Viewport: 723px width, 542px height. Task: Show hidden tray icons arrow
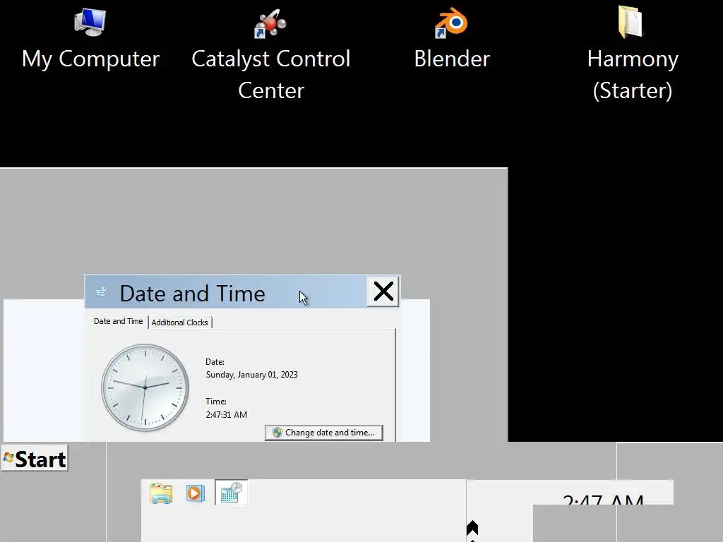[x=472, y=528]
